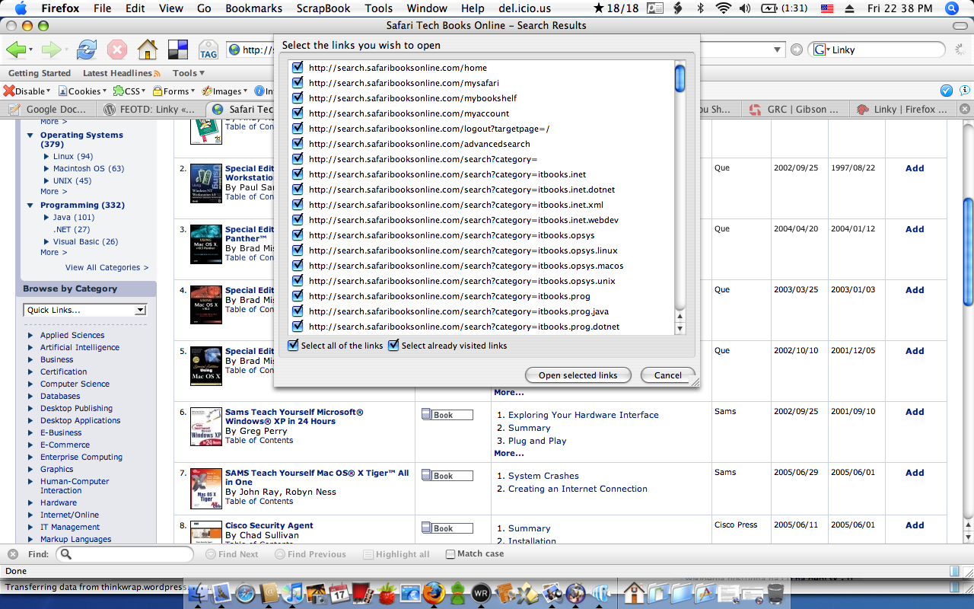Click the link list scroll-down arrow

pos(680,328)
